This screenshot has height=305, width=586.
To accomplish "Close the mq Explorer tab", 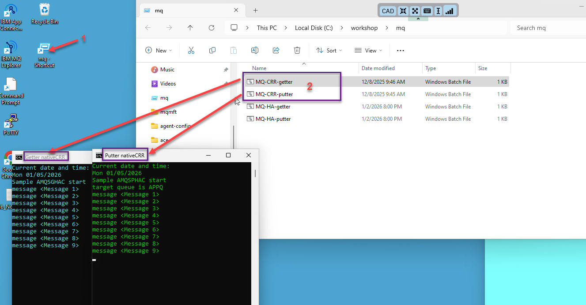I will [236, 11].
